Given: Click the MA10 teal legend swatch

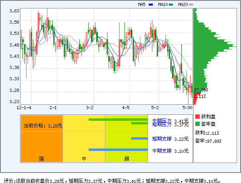Looking at the screenshot, I should (171, 4).
